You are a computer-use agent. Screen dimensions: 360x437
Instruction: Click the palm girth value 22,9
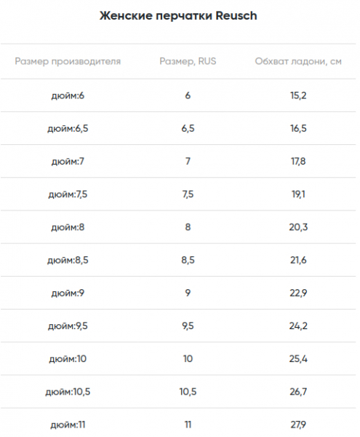pyautogui.click(x=298, y=294)
